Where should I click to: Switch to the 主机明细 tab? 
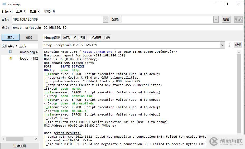tap(94, 38)
